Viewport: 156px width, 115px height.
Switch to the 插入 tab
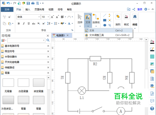(28, 10)
